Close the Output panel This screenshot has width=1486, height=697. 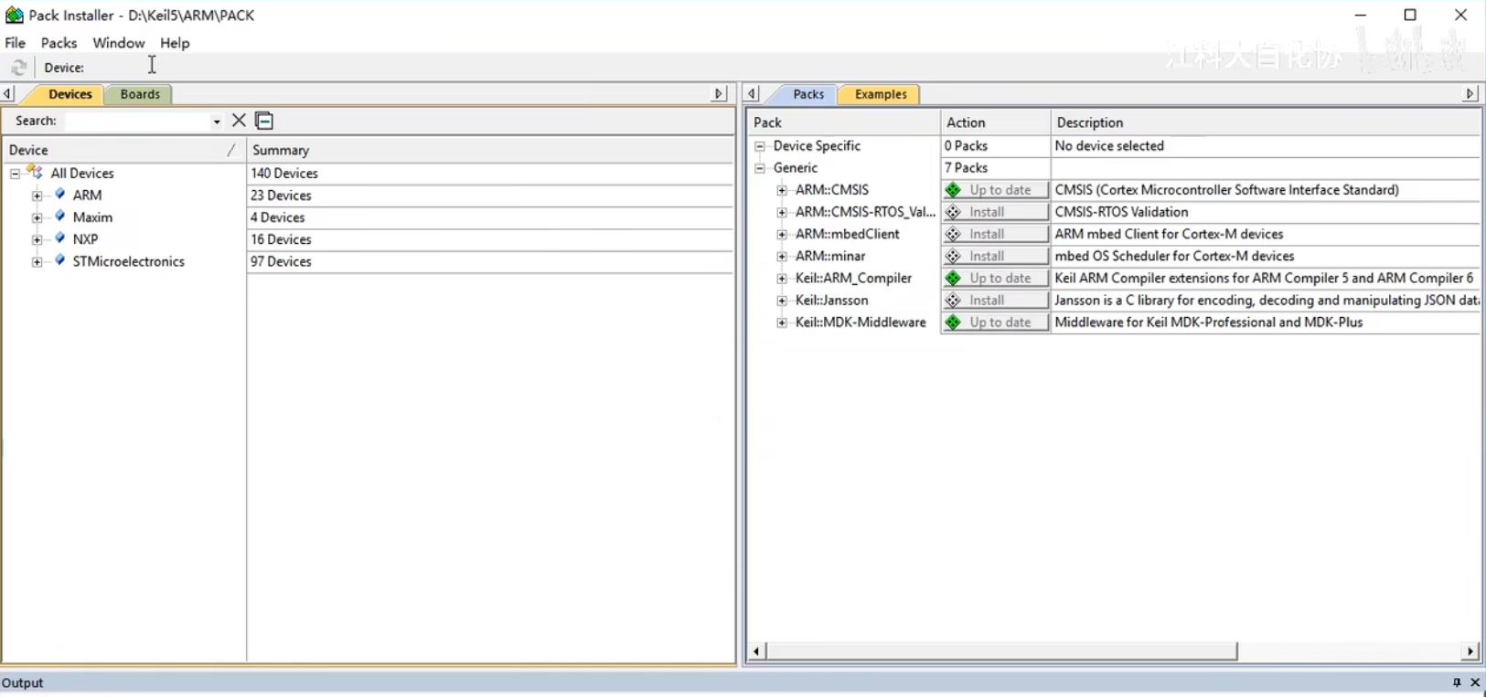point(1475,682)
